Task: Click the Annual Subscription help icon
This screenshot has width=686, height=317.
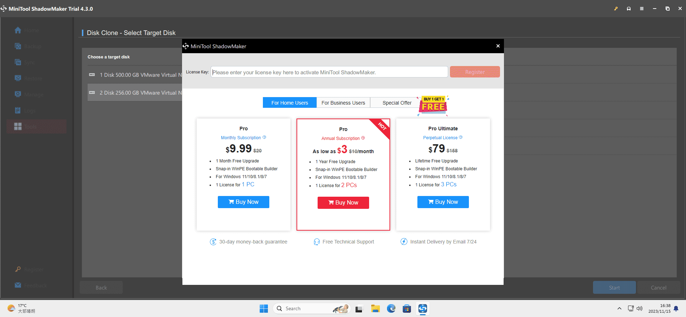Action: [x=363, y=138]
